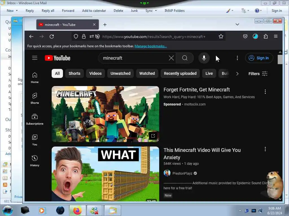The width and height of the screenshot is (289, 216).
Task: Show site security padlock info
Action: pos(84,36)
